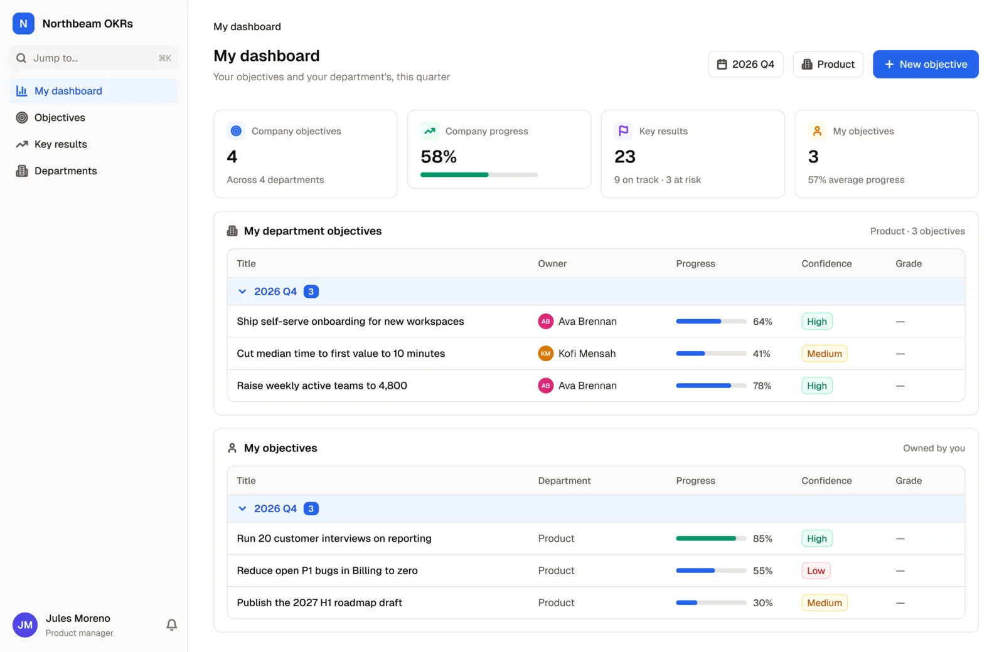The image size is (1004, 652).
Task: Open the 2026 Q4 quarter selector
Action: [745, 65]
